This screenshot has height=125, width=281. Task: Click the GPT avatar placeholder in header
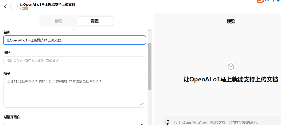14,6
